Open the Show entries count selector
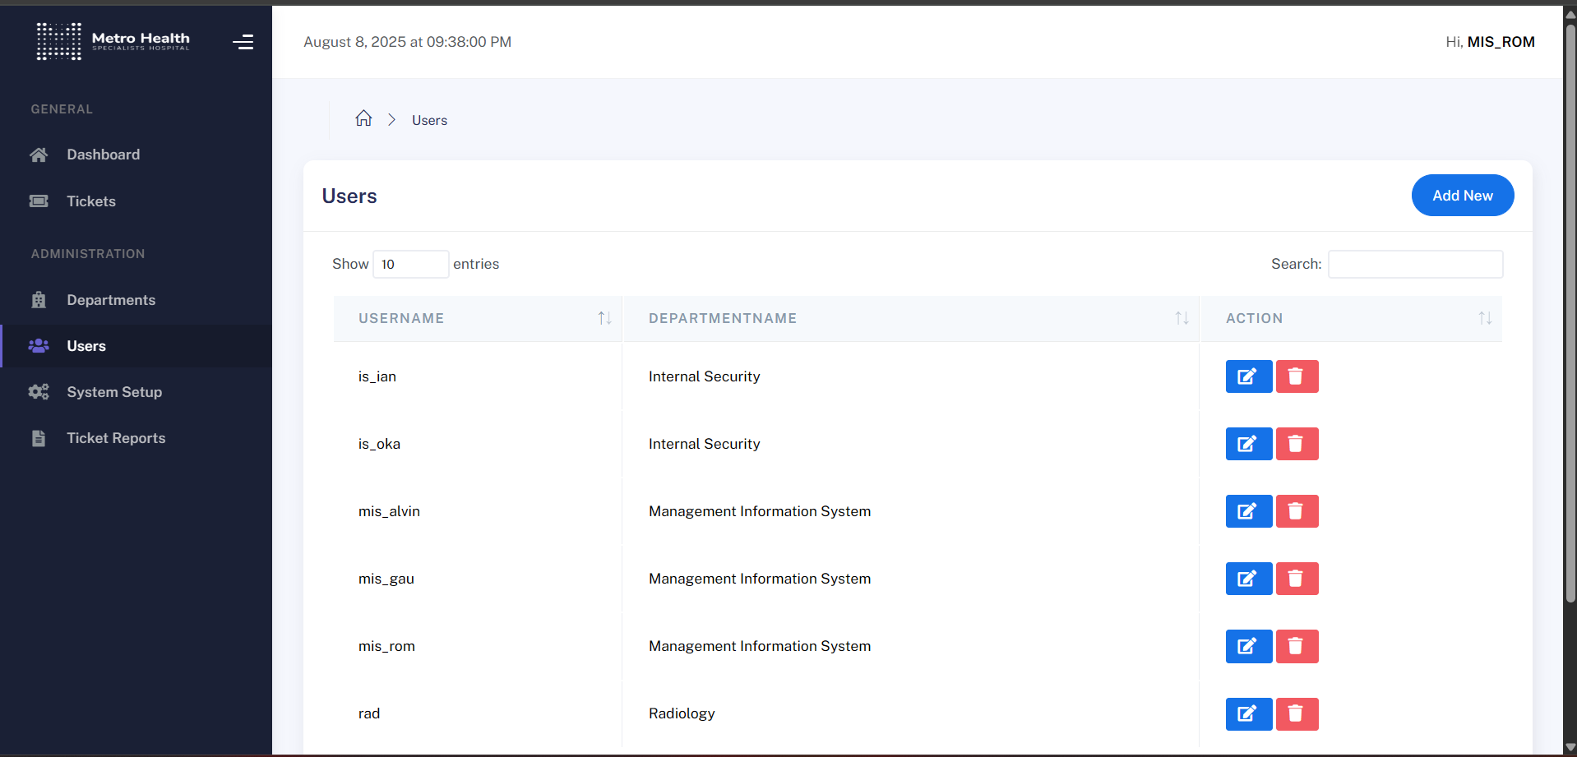 coord(410,264)
